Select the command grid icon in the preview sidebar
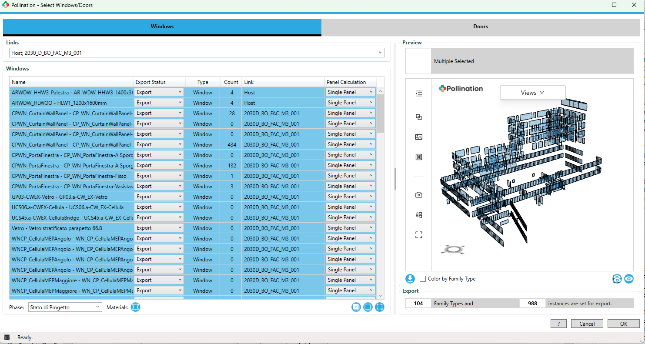 click(418, 157)
